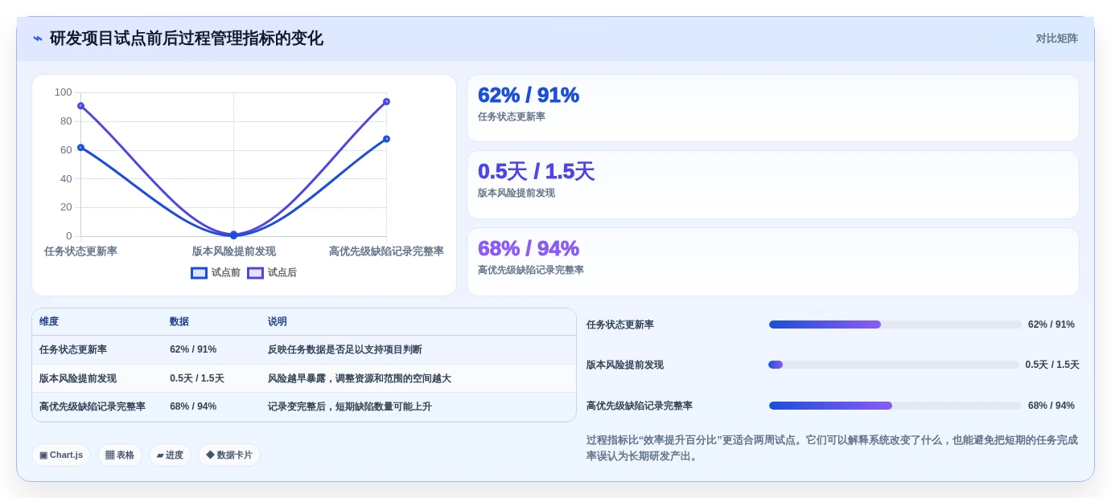This screenshot has height=498, width=1111.
Task: Click the card caption 任务状态更新率 under 62% / 91%
Action: 512,116
